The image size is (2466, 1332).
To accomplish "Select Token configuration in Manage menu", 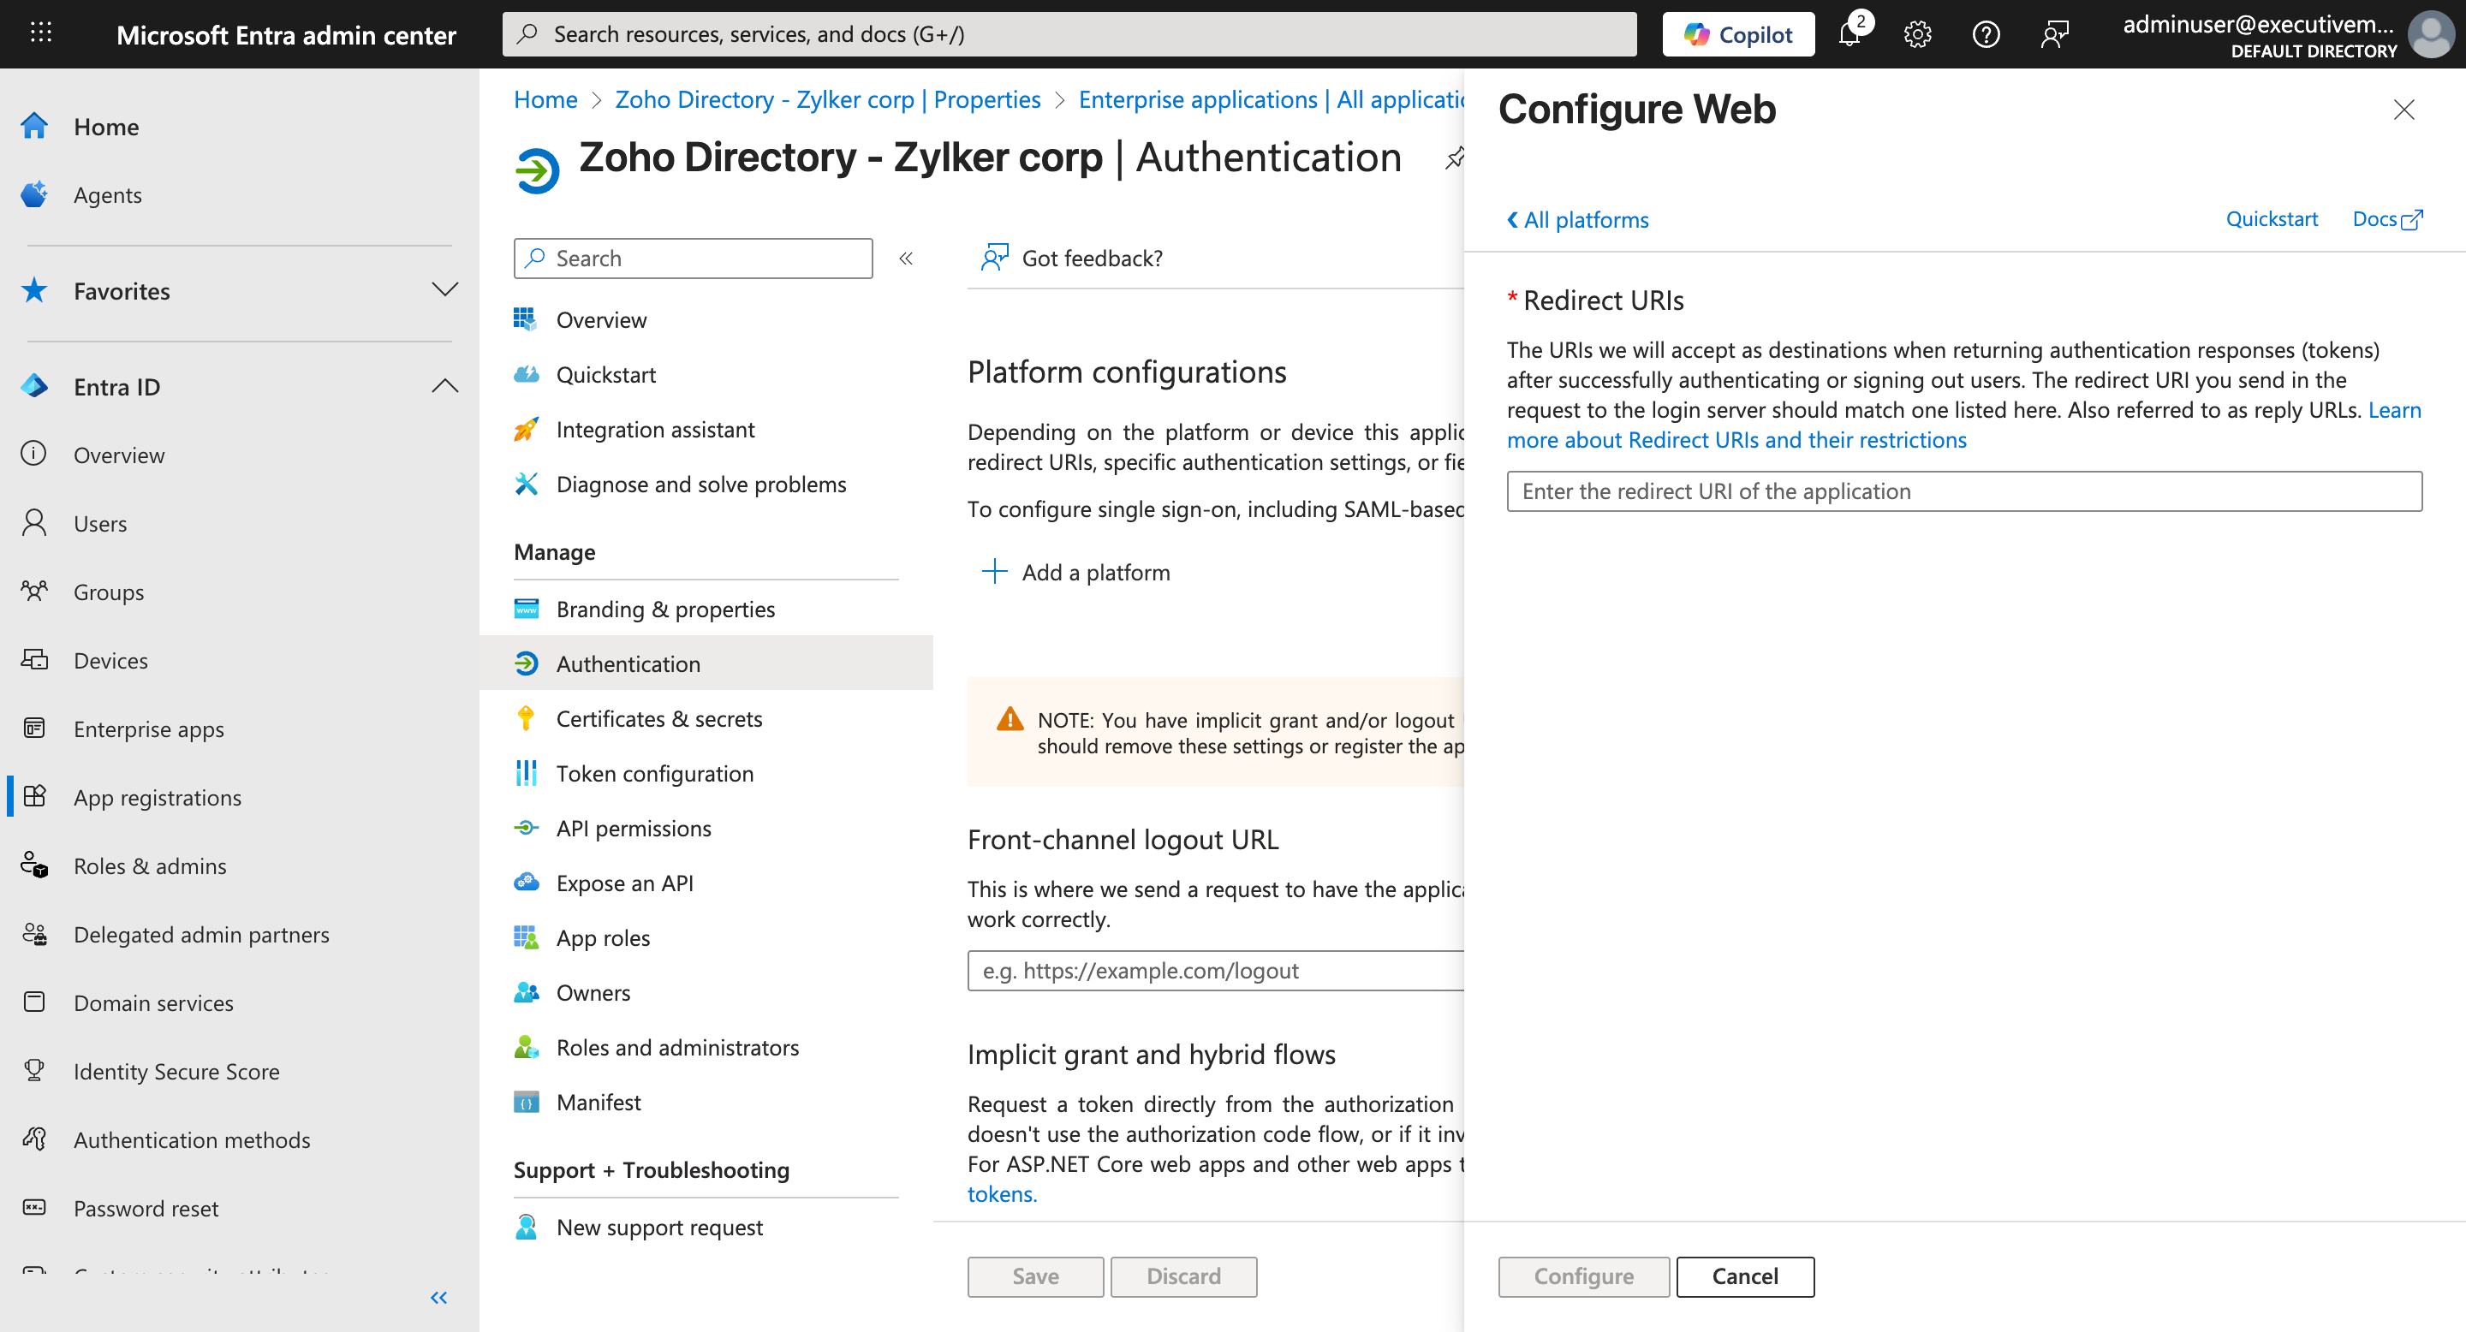I will coord(655,773).
